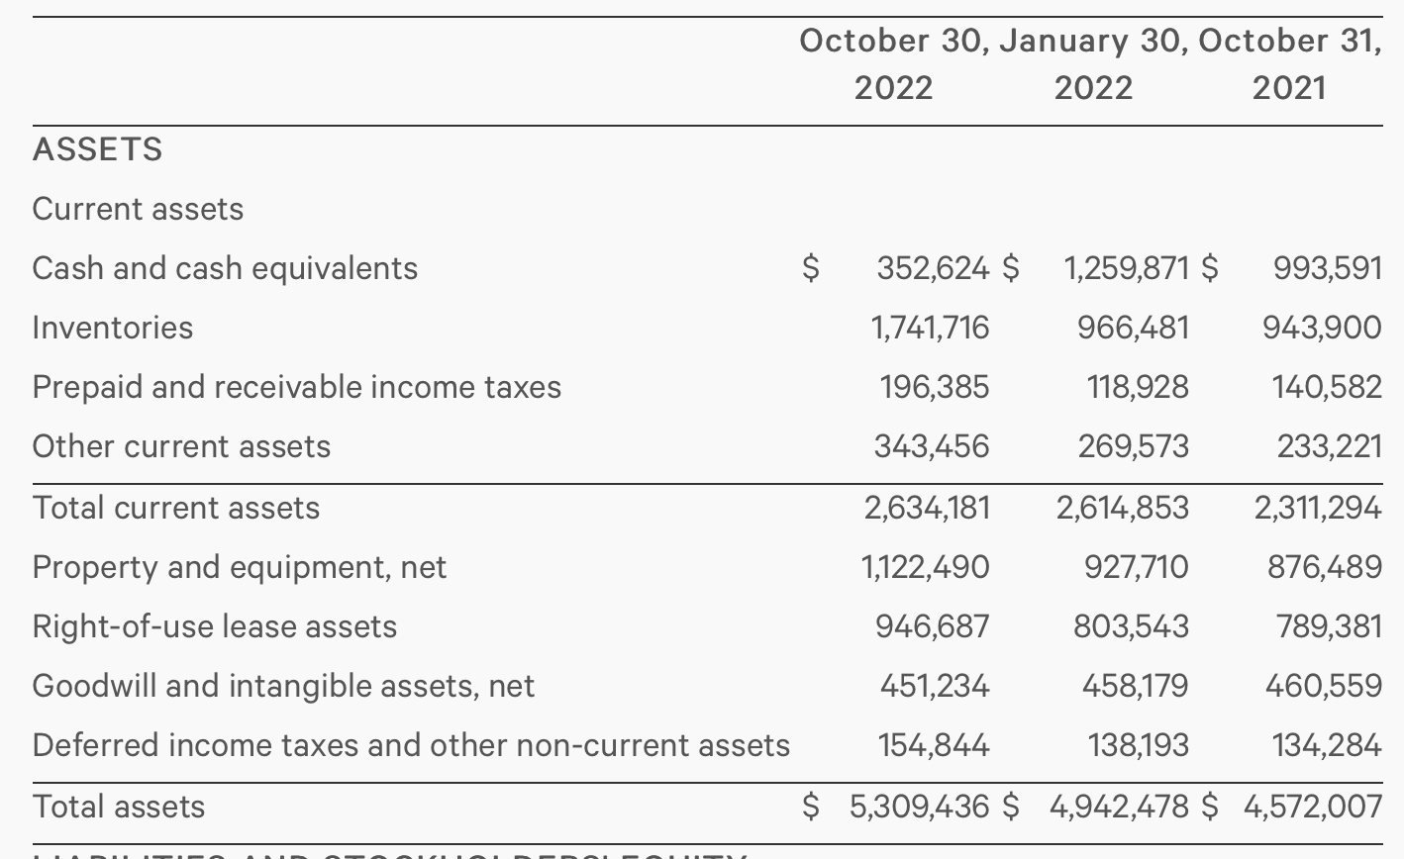This screenshot has width=1404, height=859.
Task: Click the Property and equipment, net label
Action: pos(239,567)
